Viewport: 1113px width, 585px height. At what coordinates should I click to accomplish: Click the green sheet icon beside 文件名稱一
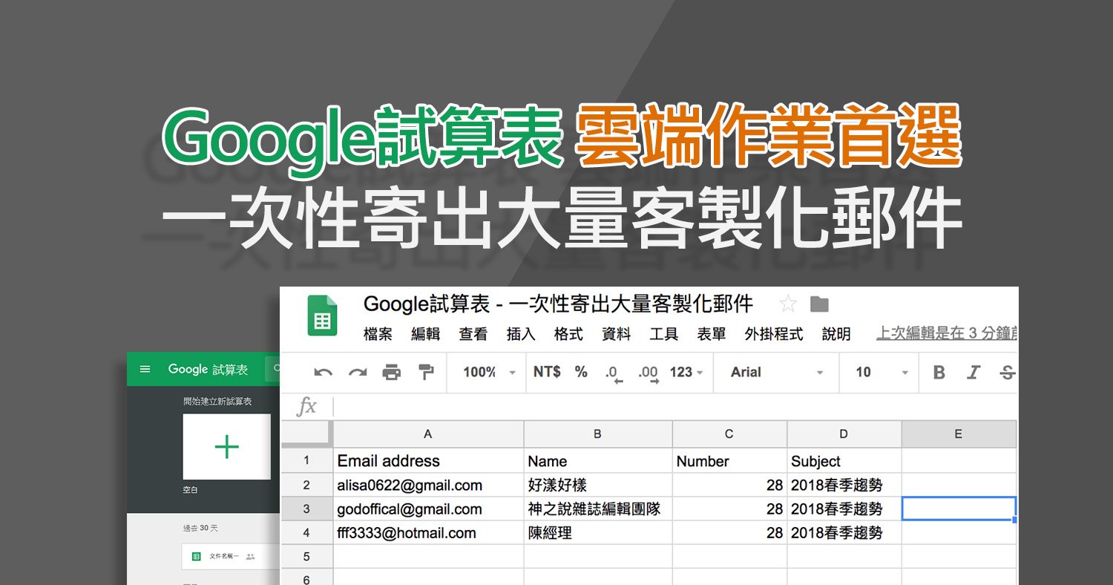[196, 556]
